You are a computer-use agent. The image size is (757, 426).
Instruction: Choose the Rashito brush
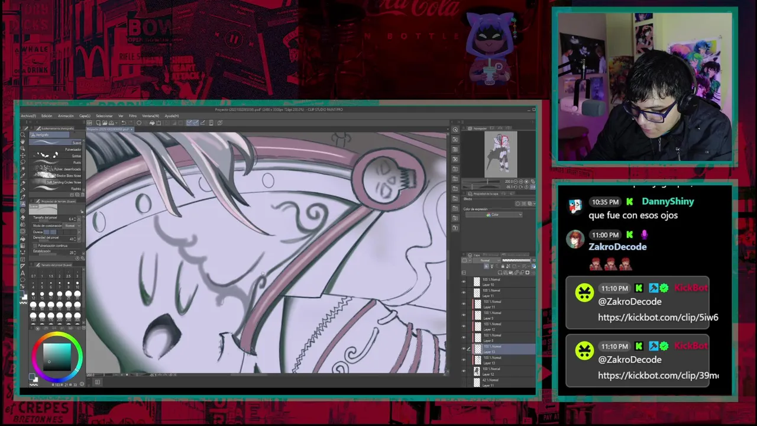[x=55, y=189]
